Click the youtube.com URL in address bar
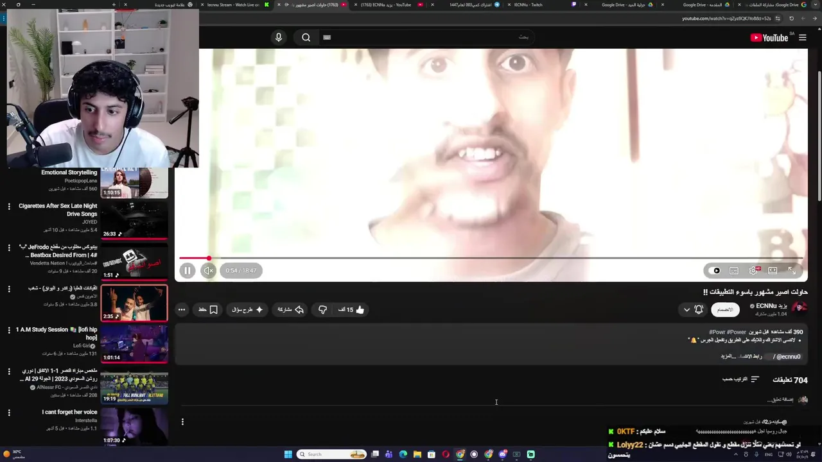 (727, 19)
